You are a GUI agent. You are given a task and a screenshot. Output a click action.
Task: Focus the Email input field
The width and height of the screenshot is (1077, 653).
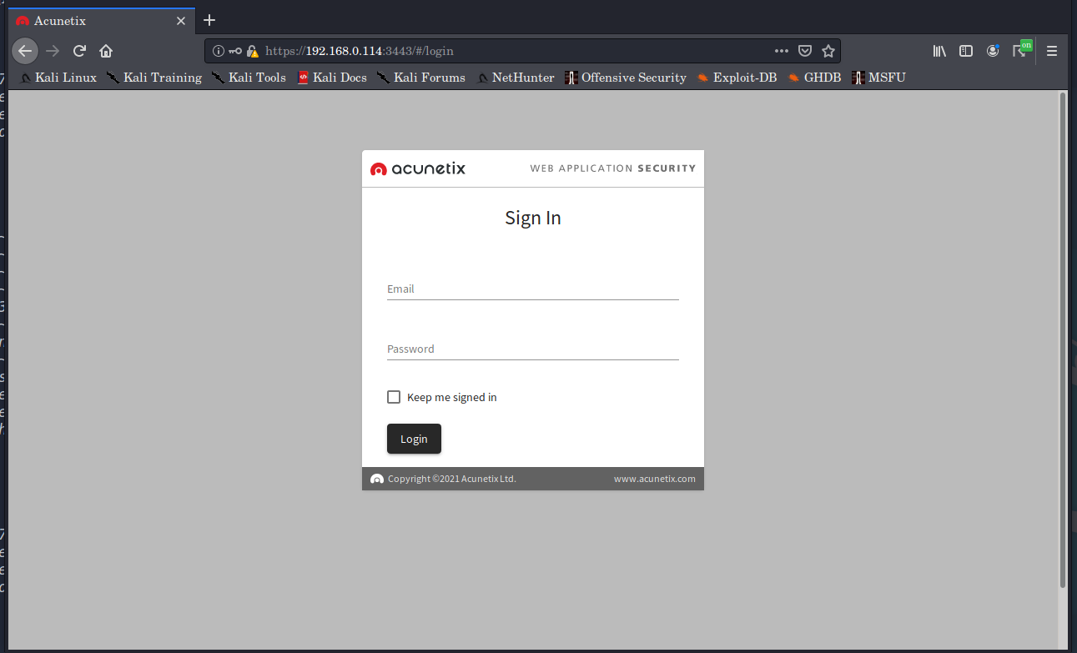(533, 289)
